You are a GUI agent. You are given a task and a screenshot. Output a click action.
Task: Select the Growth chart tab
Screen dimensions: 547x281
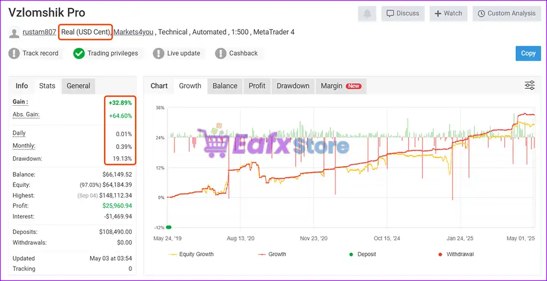tap(190, 86)
